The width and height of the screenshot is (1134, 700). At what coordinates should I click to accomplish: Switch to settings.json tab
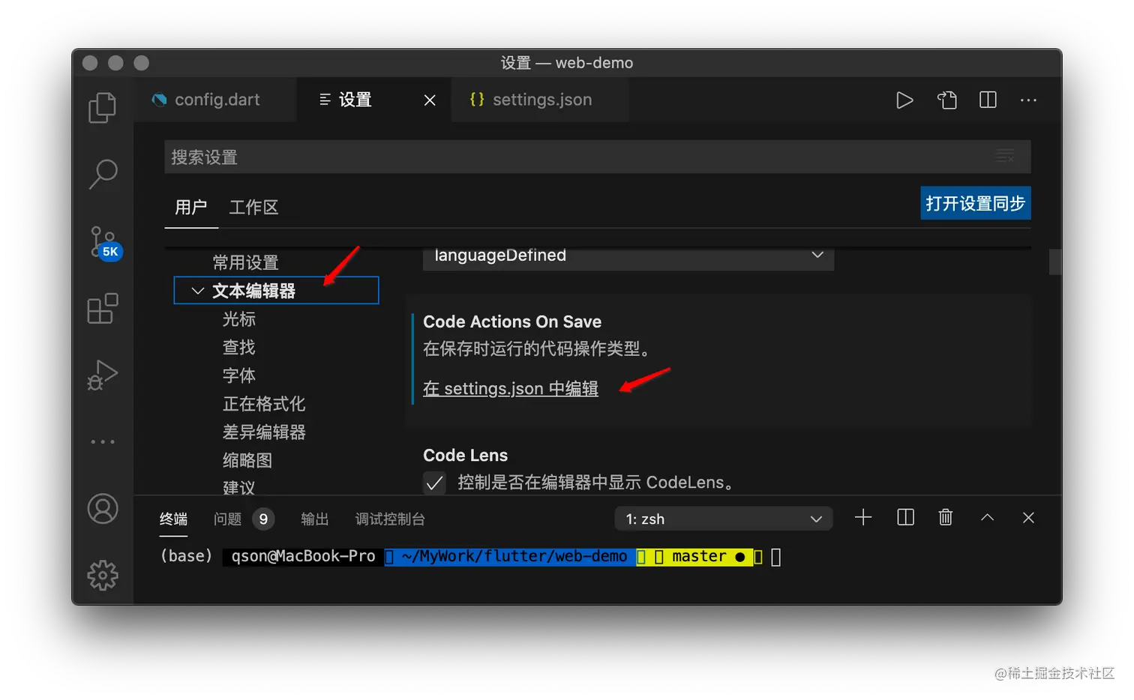[540, 100]
